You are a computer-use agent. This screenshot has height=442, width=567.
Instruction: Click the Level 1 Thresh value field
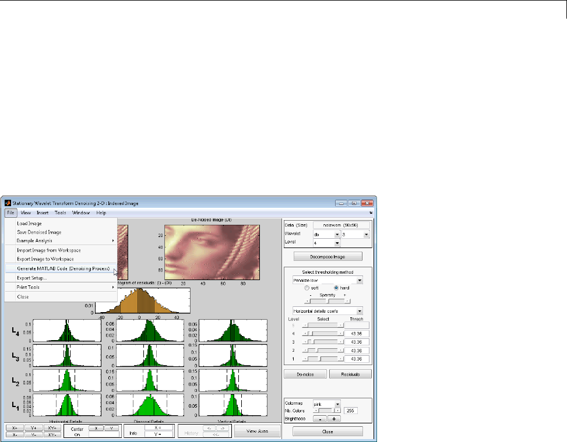pyautogui.click(x=357, y=359)
